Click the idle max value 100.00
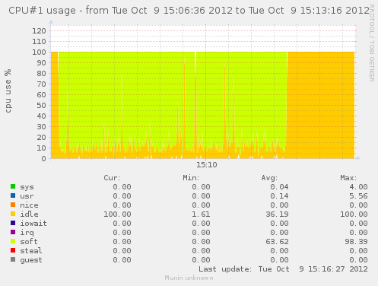This screenshot has width=378, height=286. point(354,214)
